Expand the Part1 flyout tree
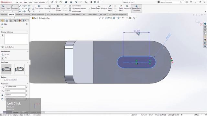This screenshot has width=207, height=116. pyautogui.click(x=30, y=18)
